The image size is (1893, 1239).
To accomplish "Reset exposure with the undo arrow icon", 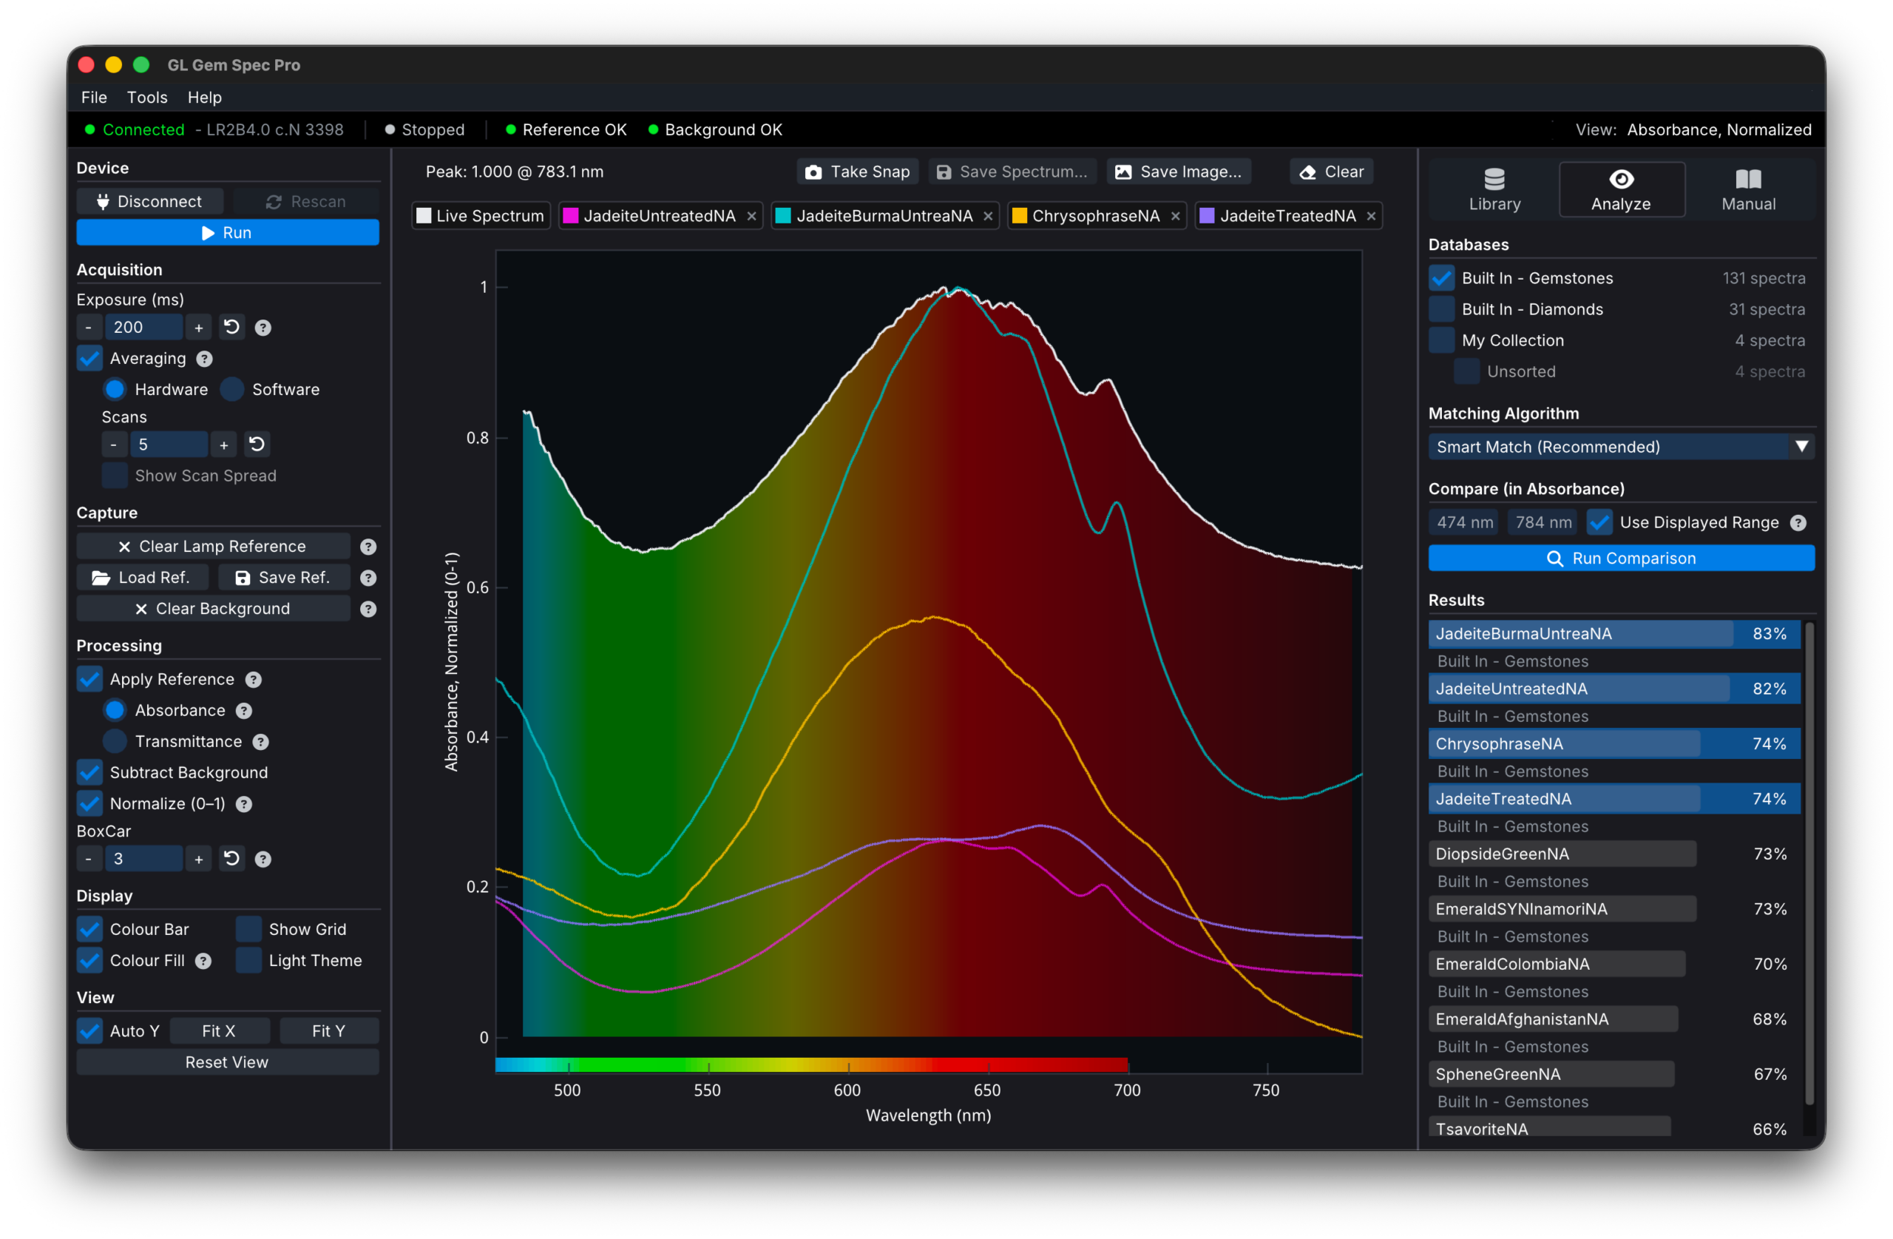I will point(231,327).
